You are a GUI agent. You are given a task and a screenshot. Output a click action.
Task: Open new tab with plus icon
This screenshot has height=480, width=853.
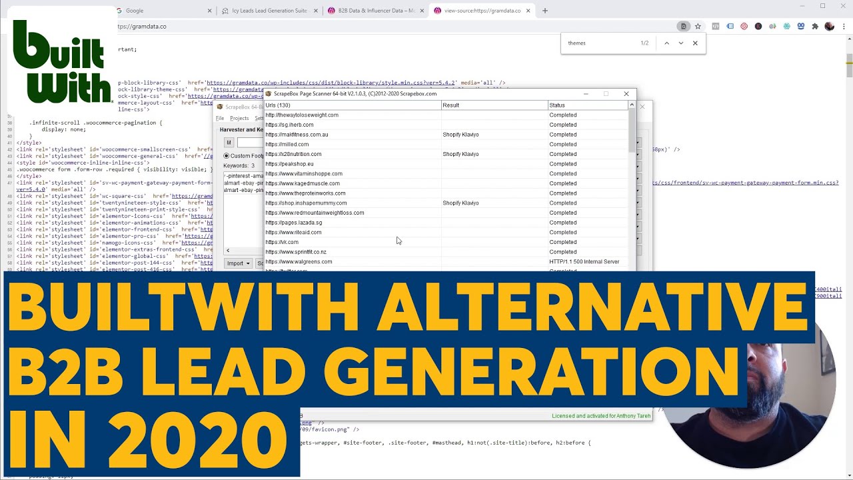pos(544,11)
